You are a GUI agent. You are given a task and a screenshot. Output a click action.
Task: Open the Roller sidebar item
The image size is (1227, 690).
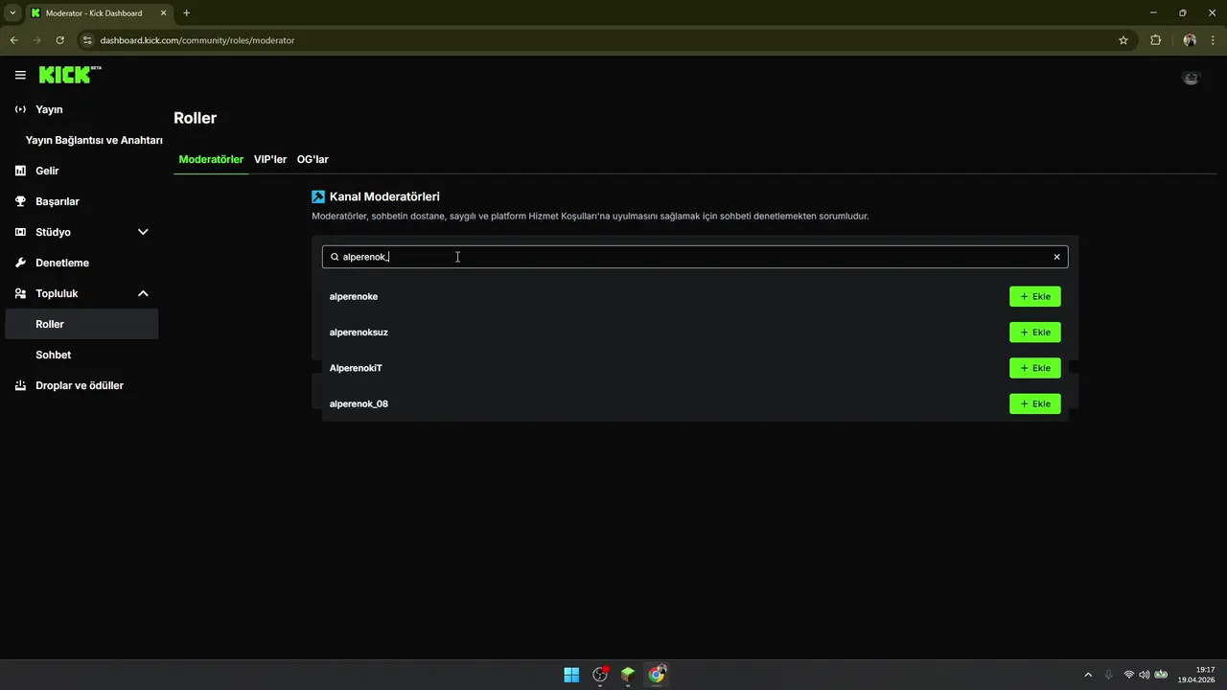(x=81, y=324)
